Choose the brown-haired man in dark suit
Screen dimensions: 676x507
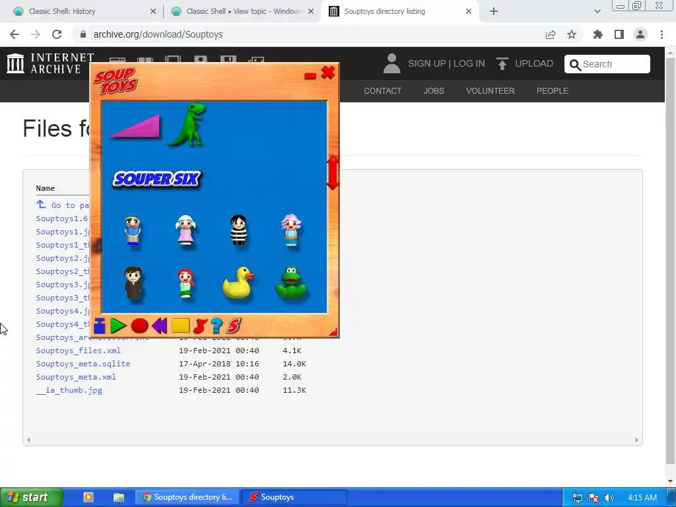pyautogui.click(x=133, y=283)
